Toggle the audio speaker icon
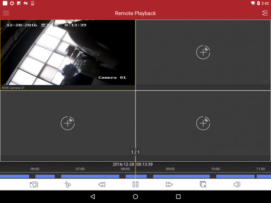 click(237, 185)
